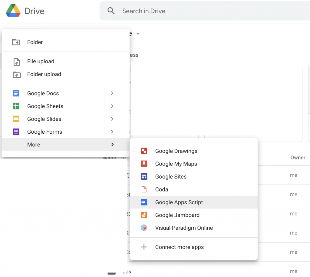This screenshot has width=310, height=277.
Task: Select Google Apps Script entry
Action: tap(193, 202)
